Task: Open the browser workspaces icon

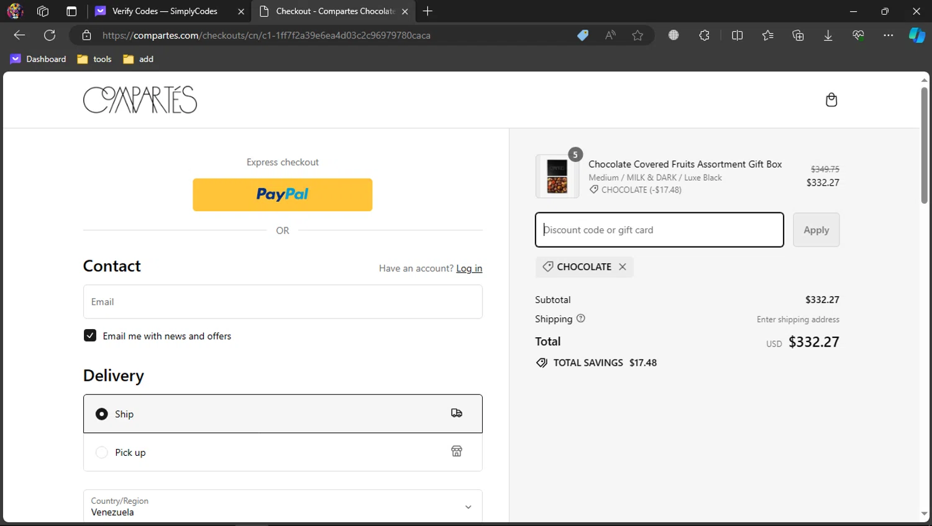Action: 43,11
